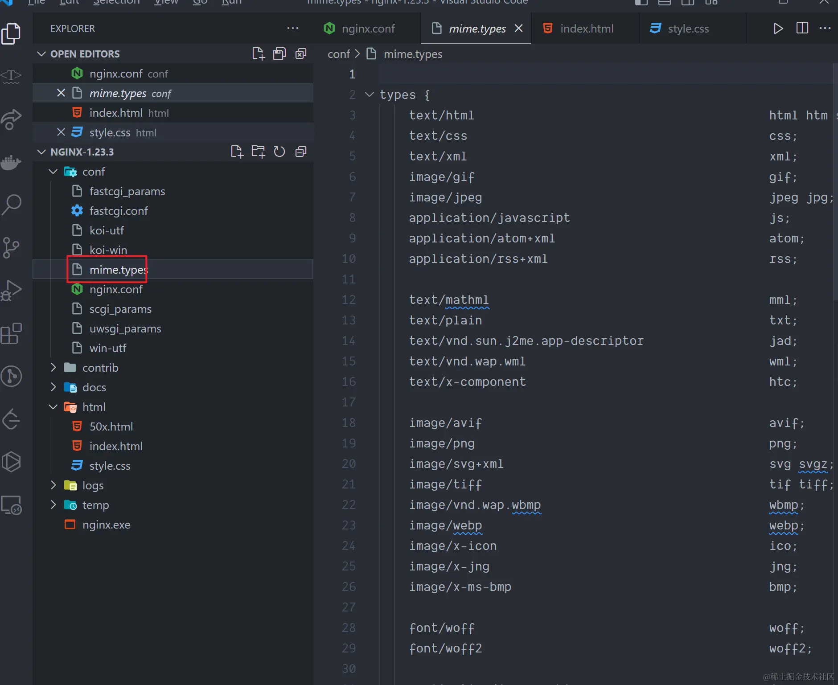The image size is (838, 685).
Task: Collapse the NGINX-1.23.3 section
Action: [x=41, y=152]
